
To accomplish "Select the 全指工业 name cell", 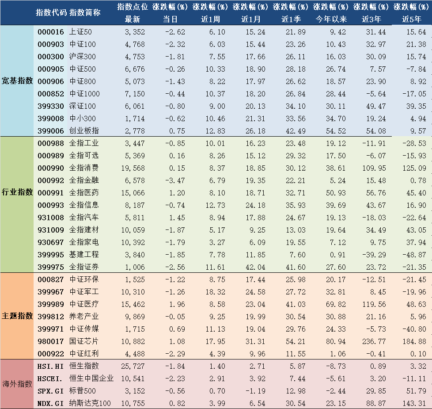I will pos(84,143).
